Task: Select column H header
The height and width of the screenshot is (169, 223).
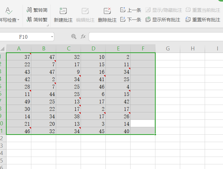Action: coord(192,49)
